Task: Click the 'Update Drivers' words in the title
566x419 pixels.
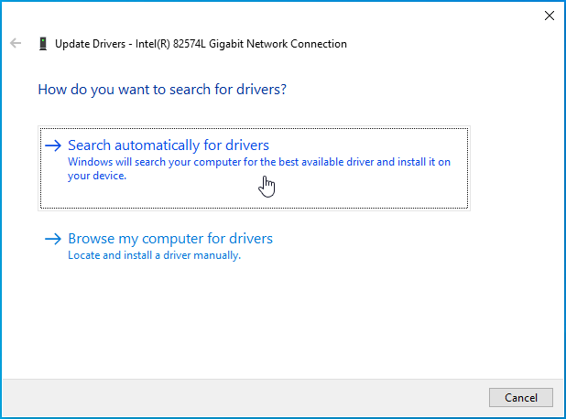Action: (x=92, y=43)
